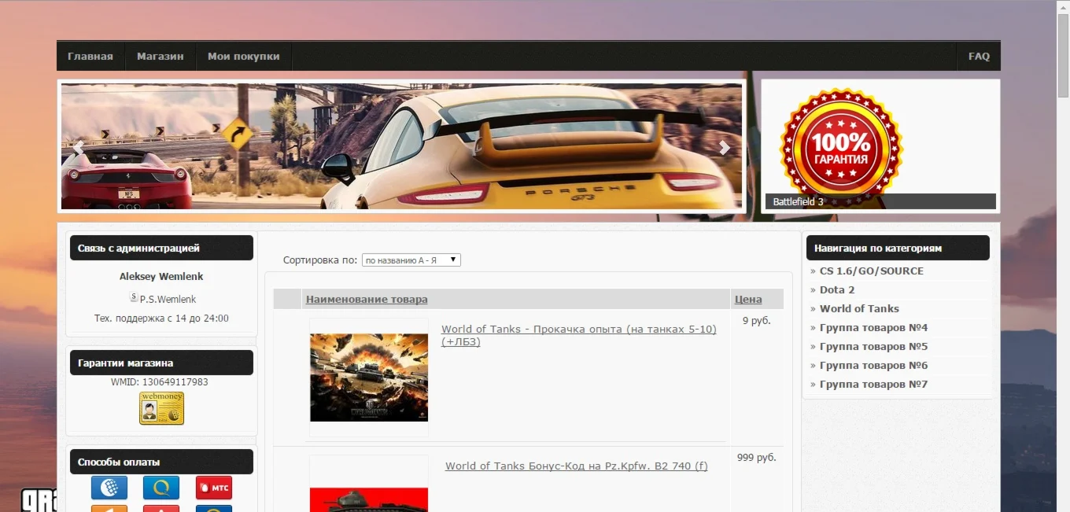Open category Группа товаров №5
The image size is (1070, 512).
point(874,346)
